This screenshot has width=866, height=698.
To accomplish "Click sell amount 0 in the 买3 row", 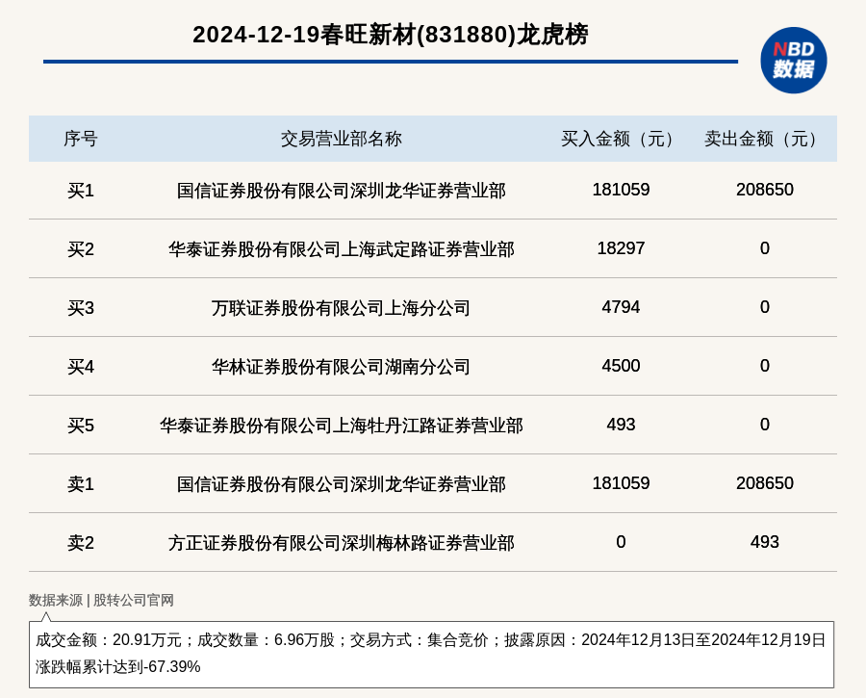I will (764, 307).
